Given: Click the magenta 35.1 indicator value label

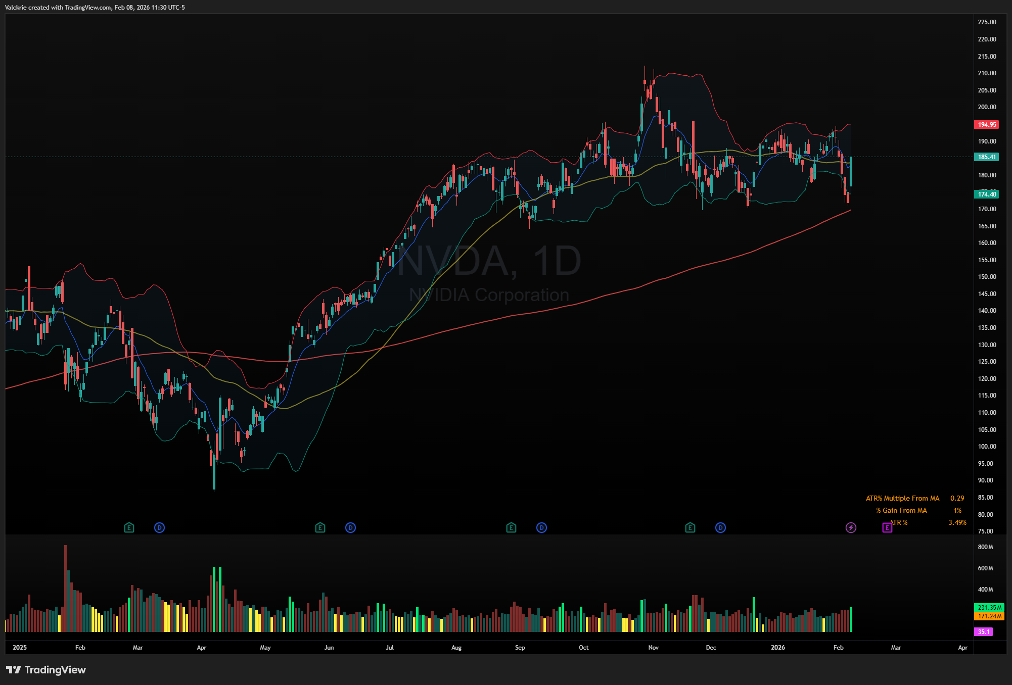Looking at the screenshot, I should [983, 632].
